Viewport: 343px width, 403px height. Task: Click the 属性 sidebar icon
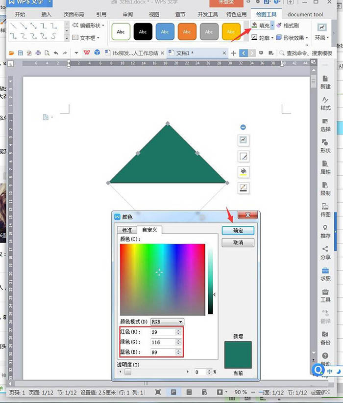click(325, 167)
